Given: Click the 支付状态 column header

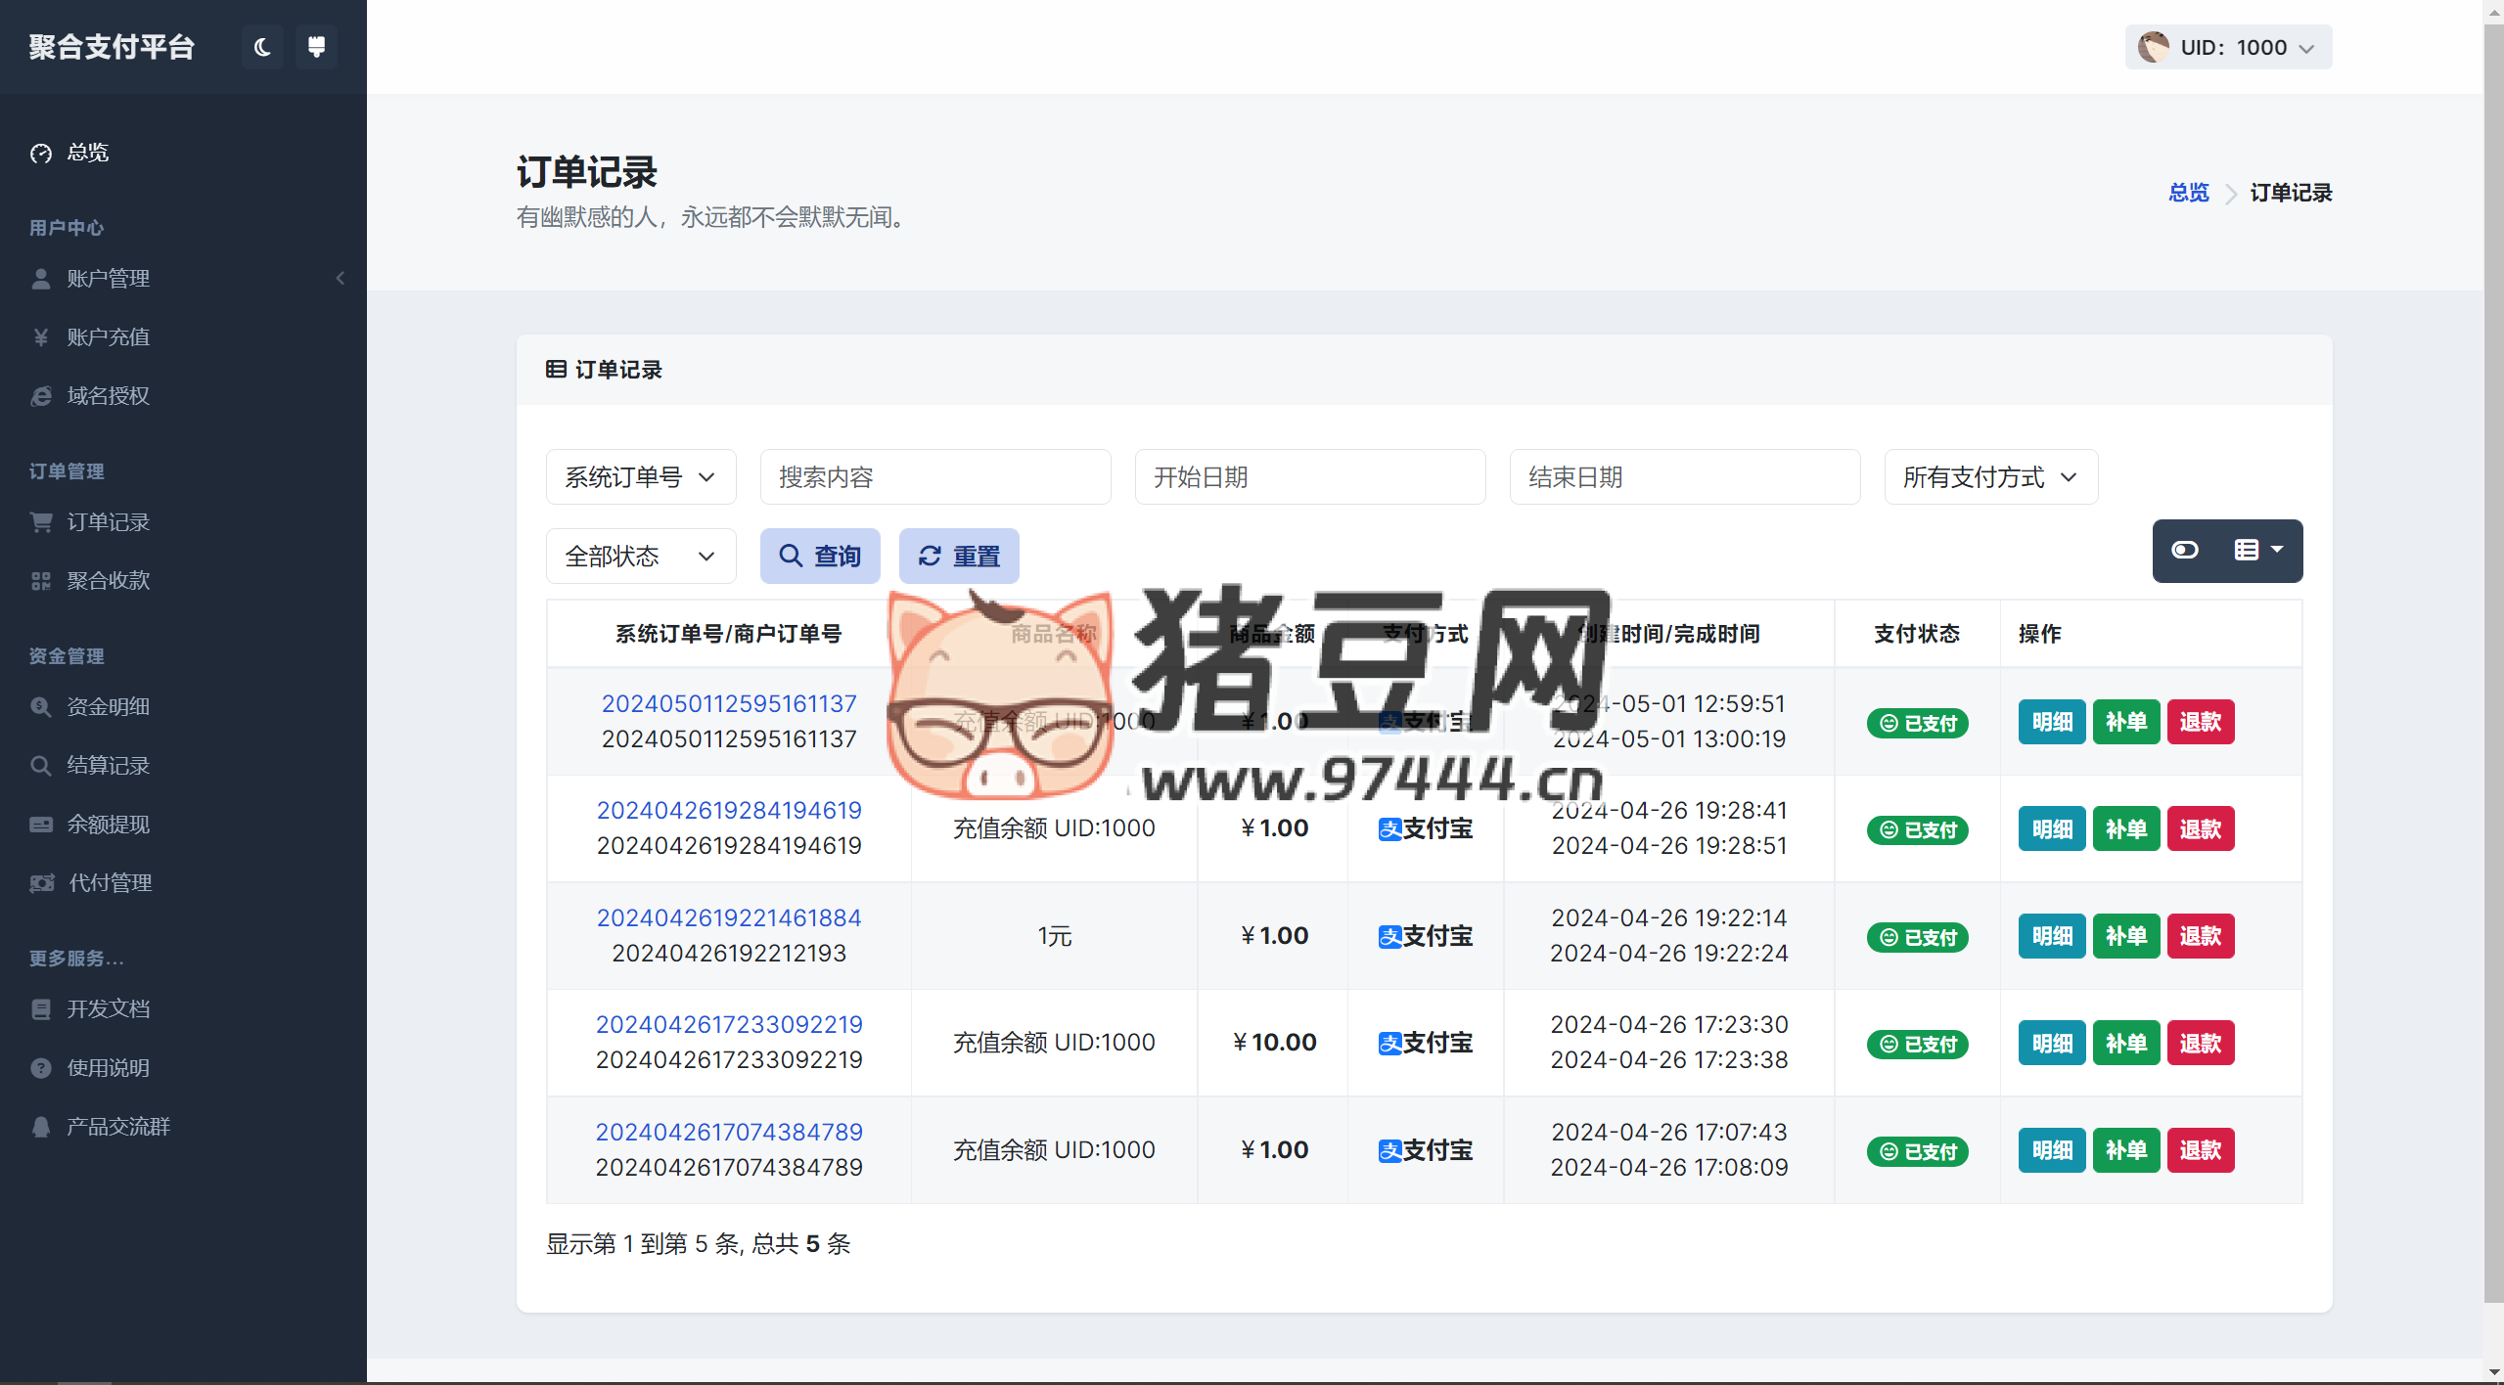Looking at the screenshot, I should pyautogui.click(x=1917, y=634).
